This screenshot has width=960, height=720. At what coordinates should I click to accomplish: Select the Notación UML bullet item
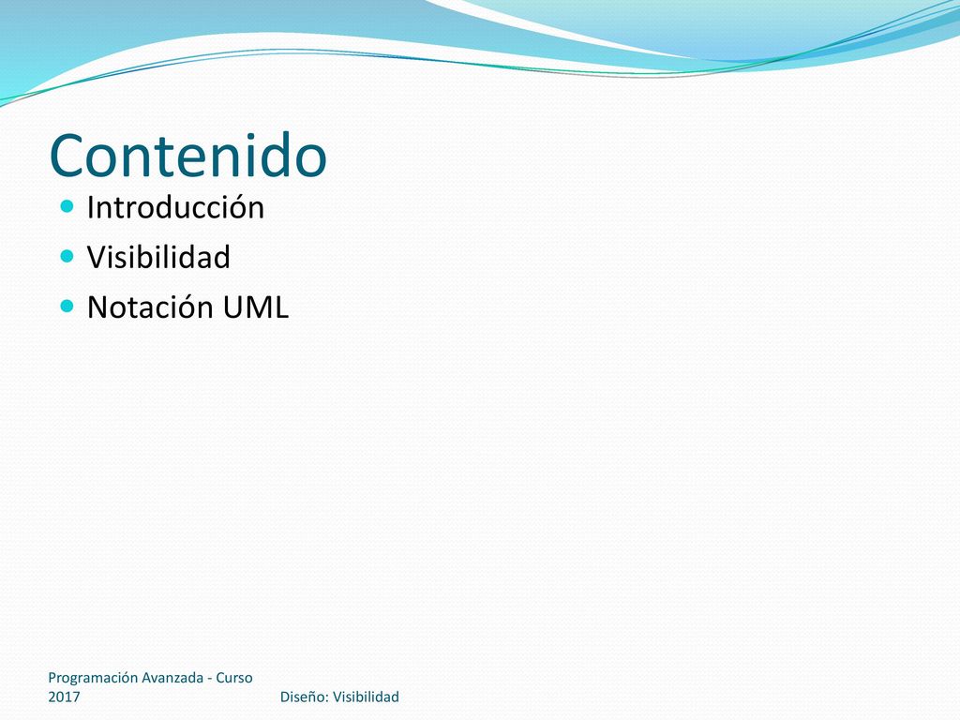click(x=187, y=307)
